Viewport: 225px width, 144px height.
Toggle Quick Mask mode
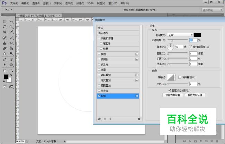click(x=4, y=87)
